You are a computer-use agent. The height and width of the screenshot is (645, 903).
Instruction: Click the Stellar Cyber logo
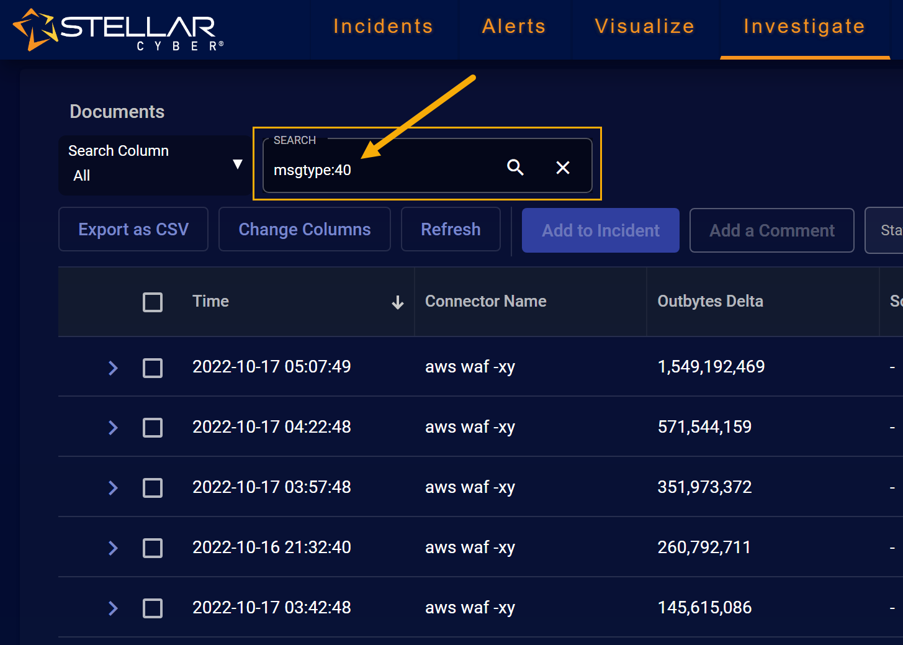point(118,29)
